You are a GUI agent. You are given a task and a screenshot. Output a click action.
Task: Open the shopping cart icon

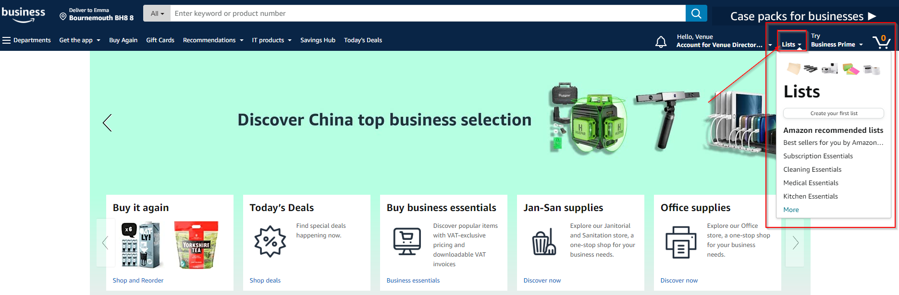[882, 42]
